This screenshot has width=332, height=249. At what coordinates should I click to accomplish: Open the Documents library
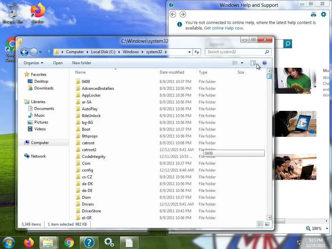pos(44,109)
